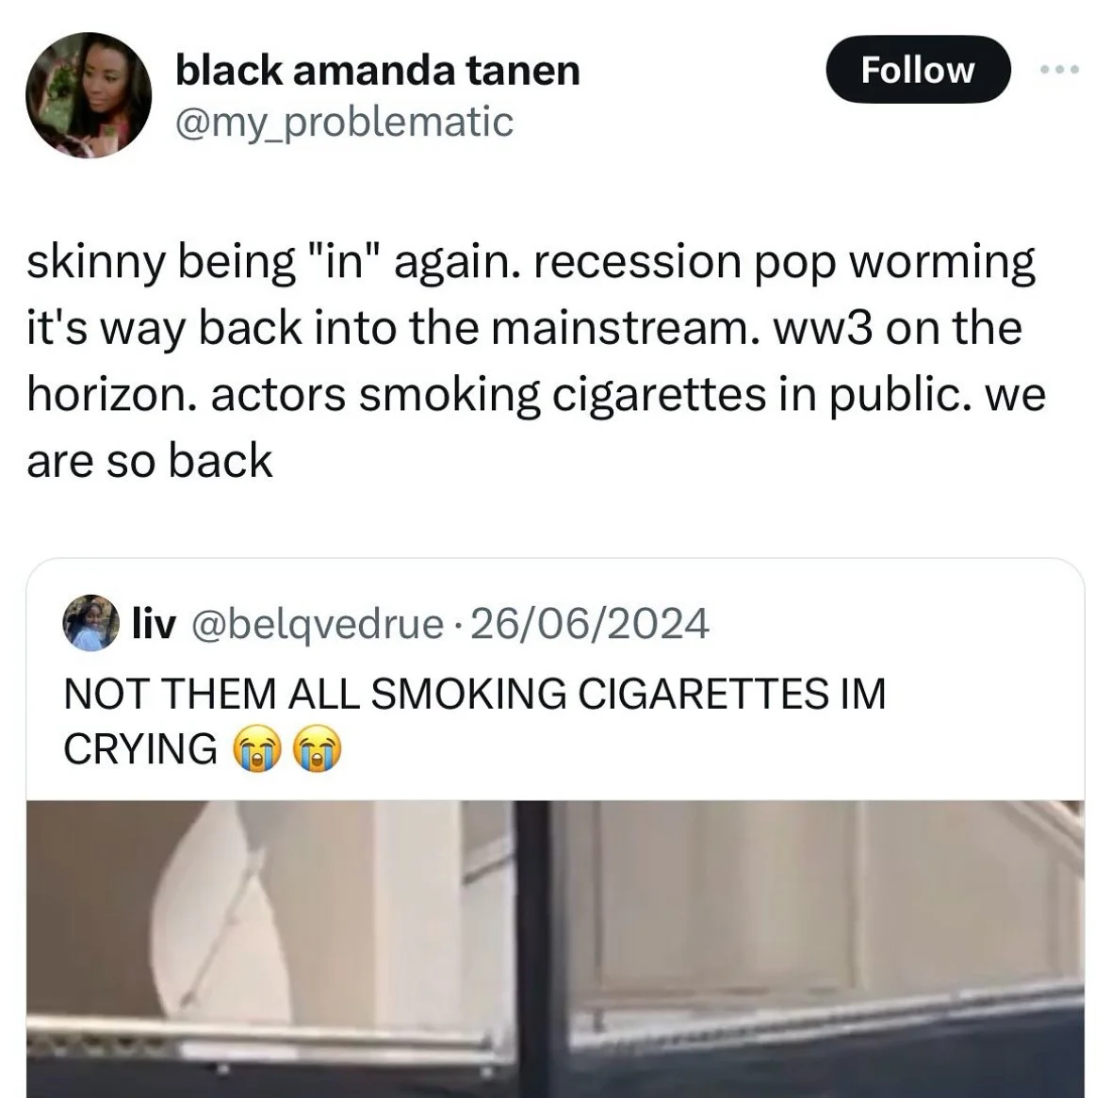This screenshot has height=1098, width=1111.
Task: Open the 26/06/2024 date link
Action: [589, 624]
